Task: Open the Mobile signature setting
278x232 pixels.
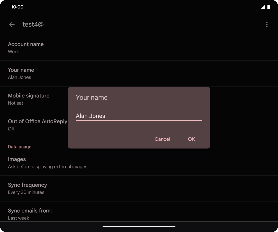Action: [x=29, y=99]
